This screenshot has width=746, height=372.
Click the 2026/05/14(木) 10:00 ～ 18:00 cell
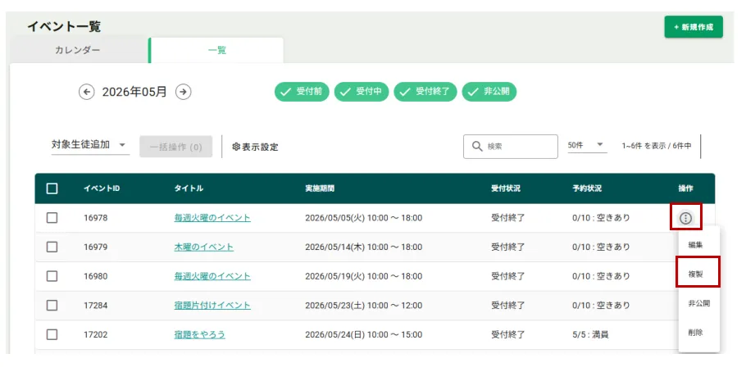(x=363, y=247)
